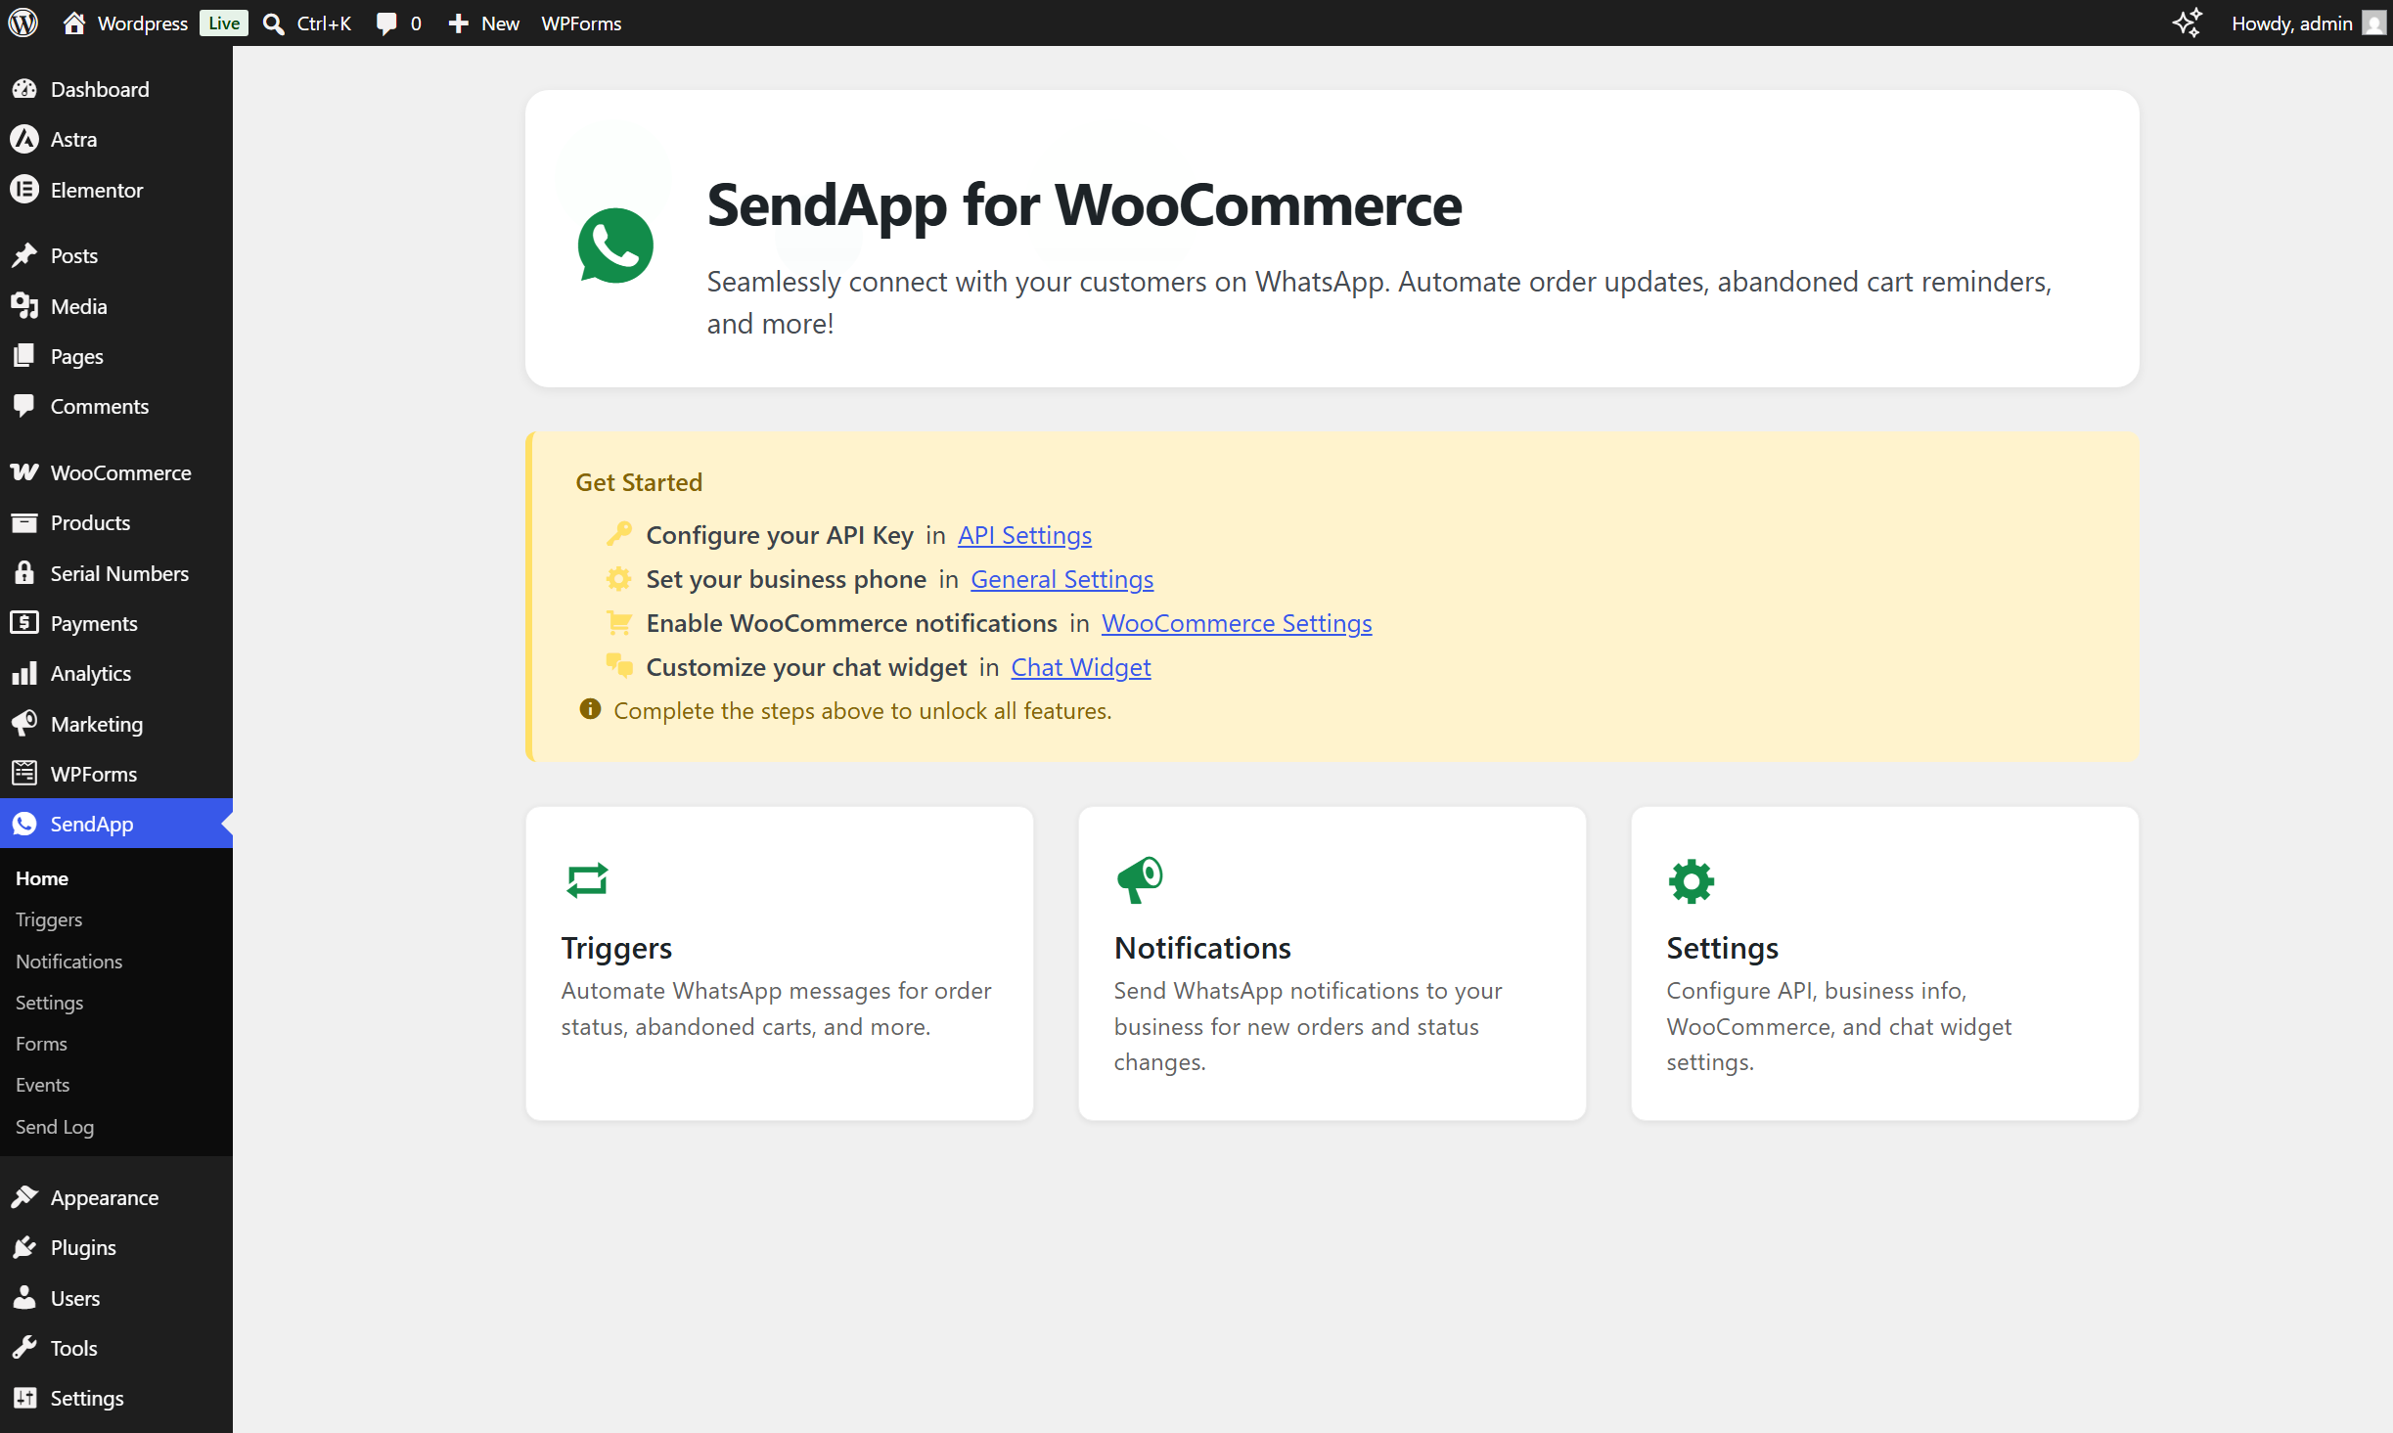Open the SendApp Settings submenu item
This screenshot has width=2393, height=1433.
tap(49, 1003)
